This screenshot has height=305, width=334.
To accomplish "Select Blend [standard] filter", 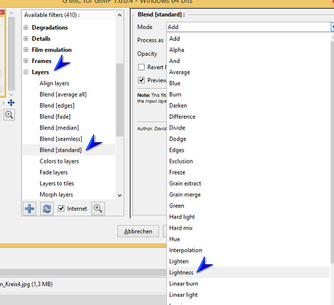I will click(61, 150).
